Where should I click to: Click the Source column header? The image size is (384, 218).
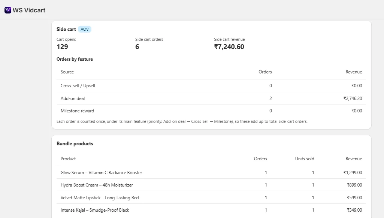(x=67, y=72)
